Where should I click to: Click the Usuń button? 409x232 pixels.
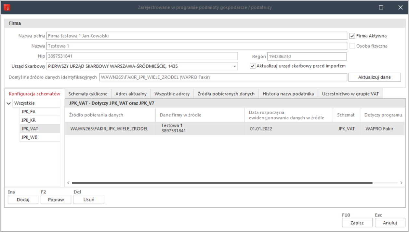[89, 200]
